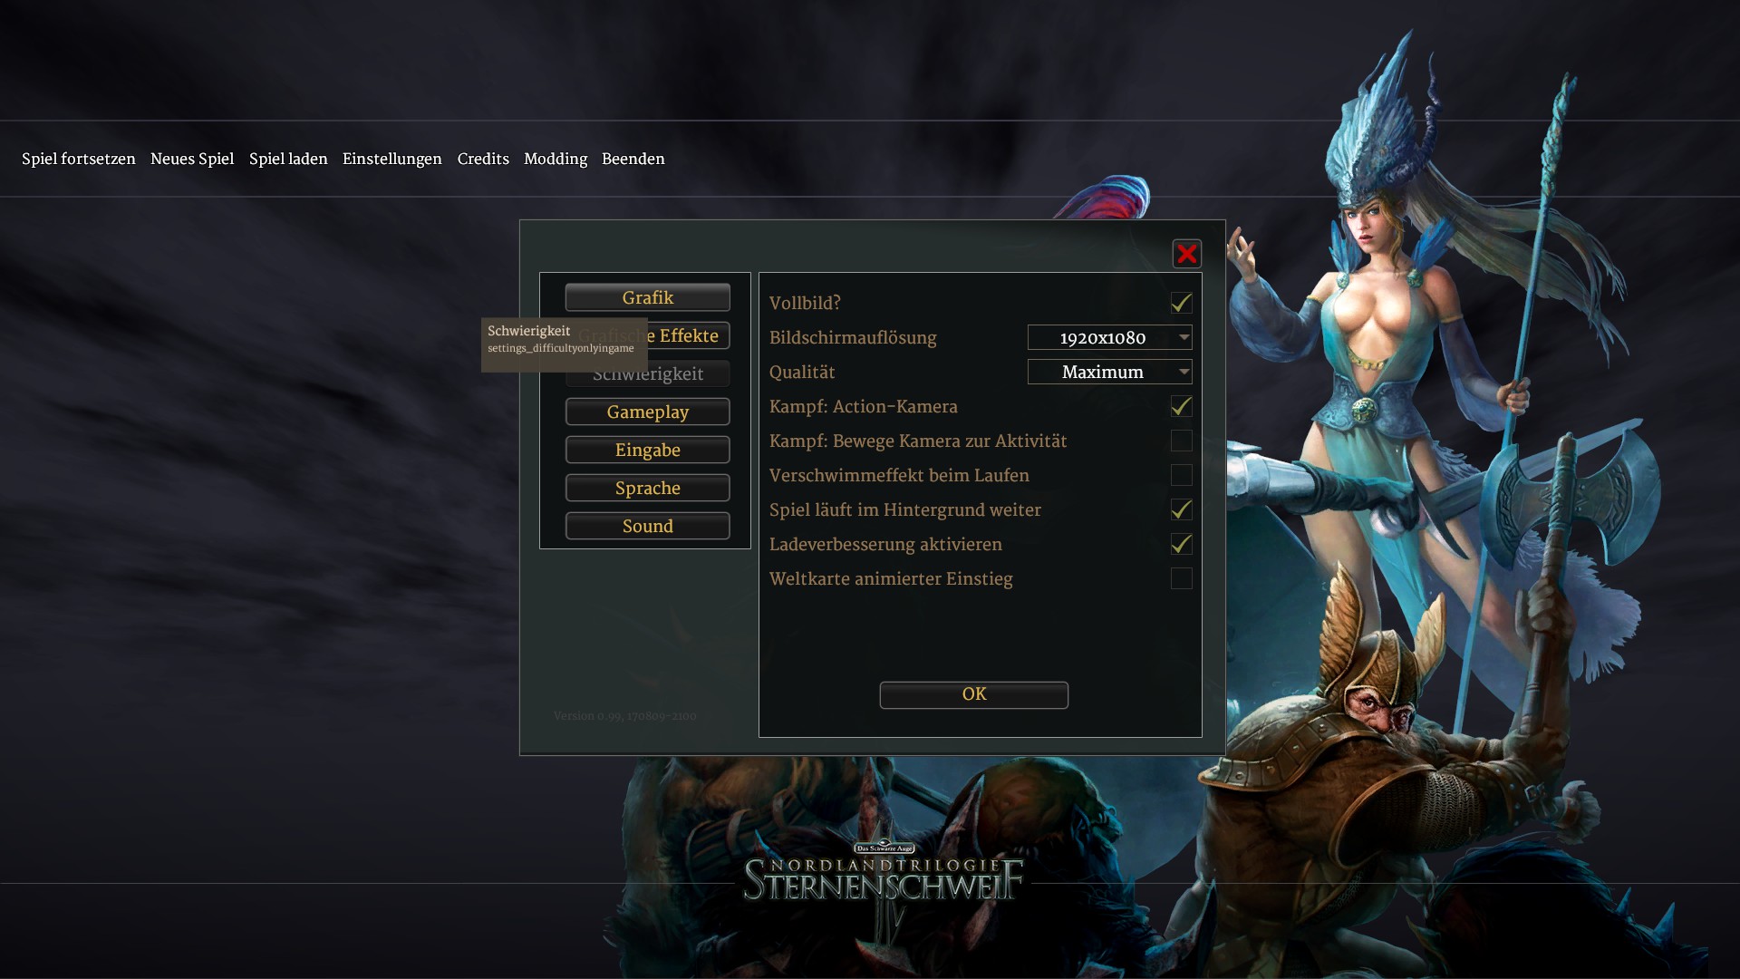Click the Version 0.99 text label

625,716
